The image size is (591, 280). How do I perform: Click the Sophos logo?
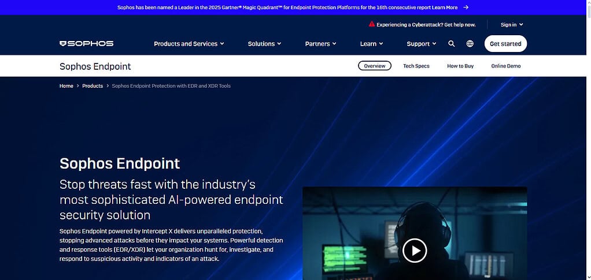tap(86, 44)
